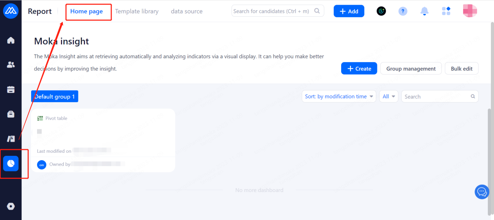Open the briefcase jobs icon in sidebar
The width and height of the screenshot is (494, 220).
tap(11, 114)
